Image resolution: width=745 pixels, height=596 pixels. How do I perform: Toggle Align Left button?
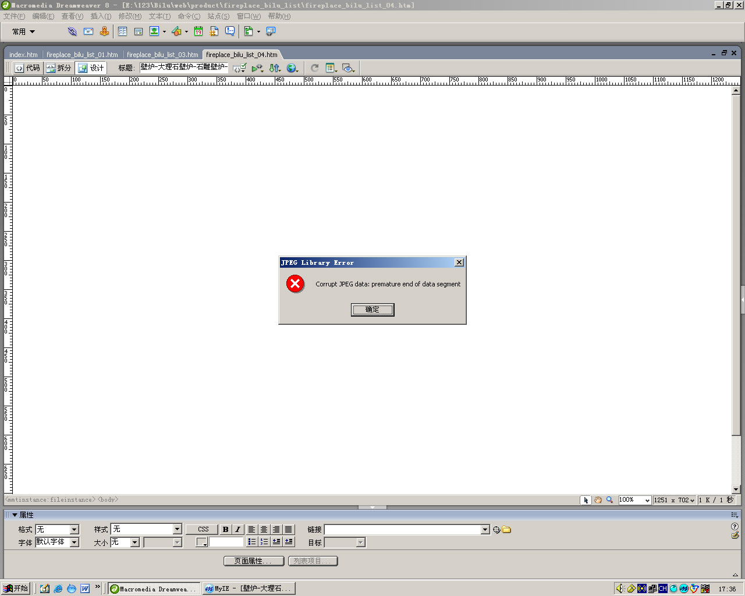[251, 529]
